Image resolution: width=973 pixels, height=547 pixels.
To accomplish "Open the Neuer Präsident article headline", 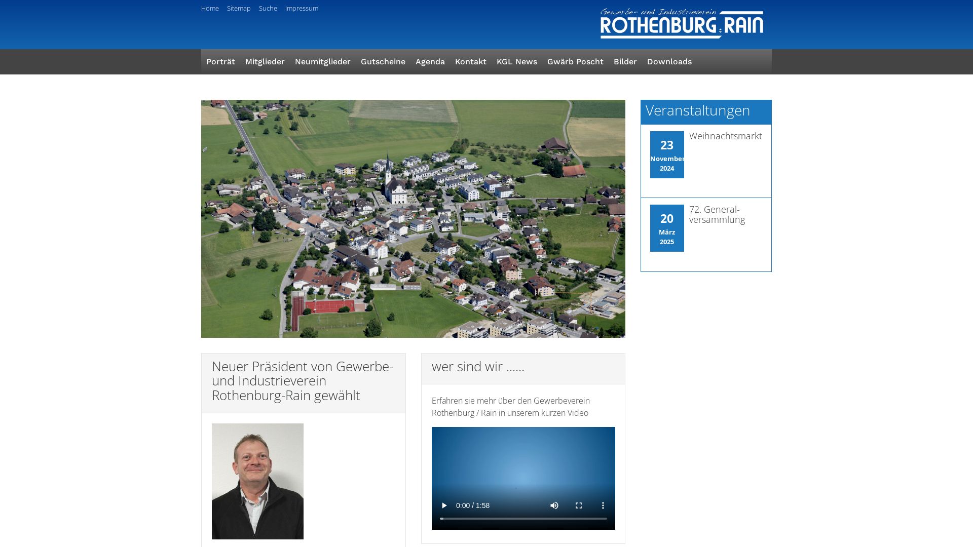I will click(x=303, y=381).
